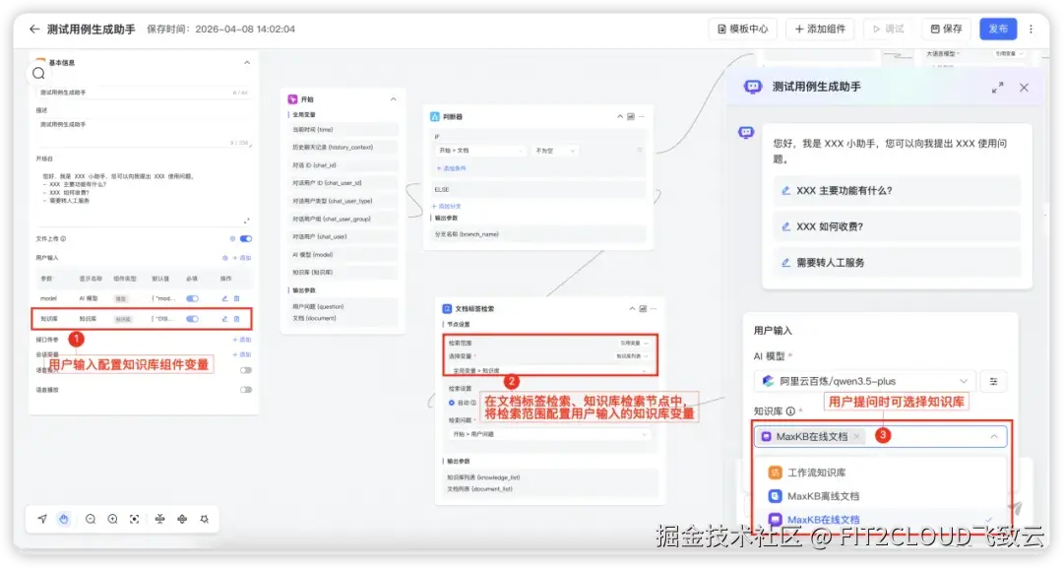Viewport: 1063px width, 568px height.
Task: Toggle required switch in the 知识库 row
Action: click(x=193, y=319)
